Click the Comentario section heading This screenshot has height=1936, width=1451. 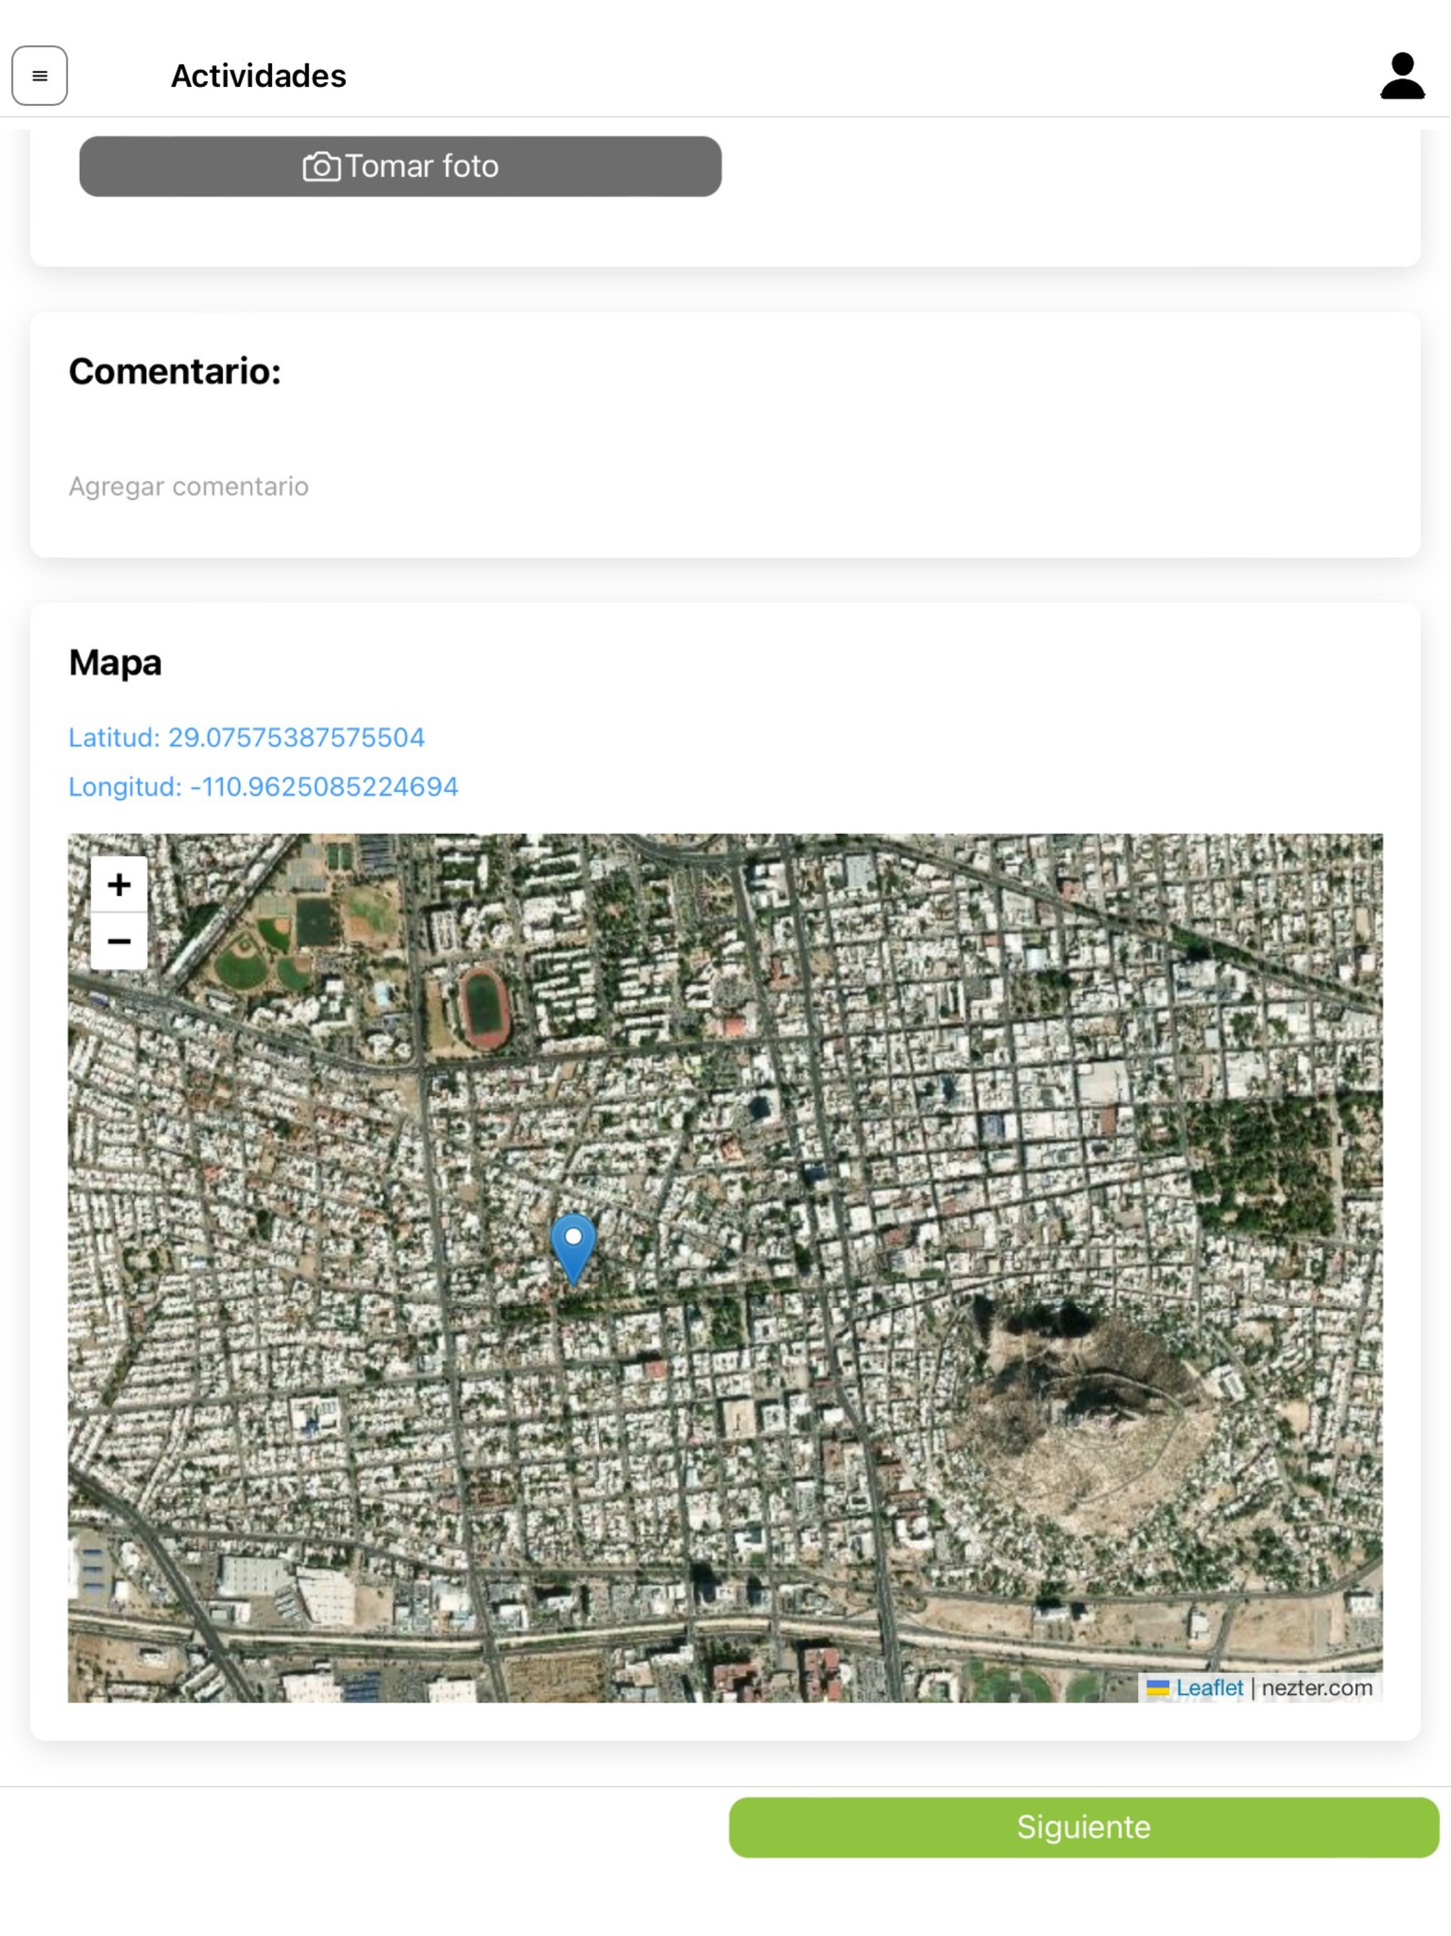175,371
